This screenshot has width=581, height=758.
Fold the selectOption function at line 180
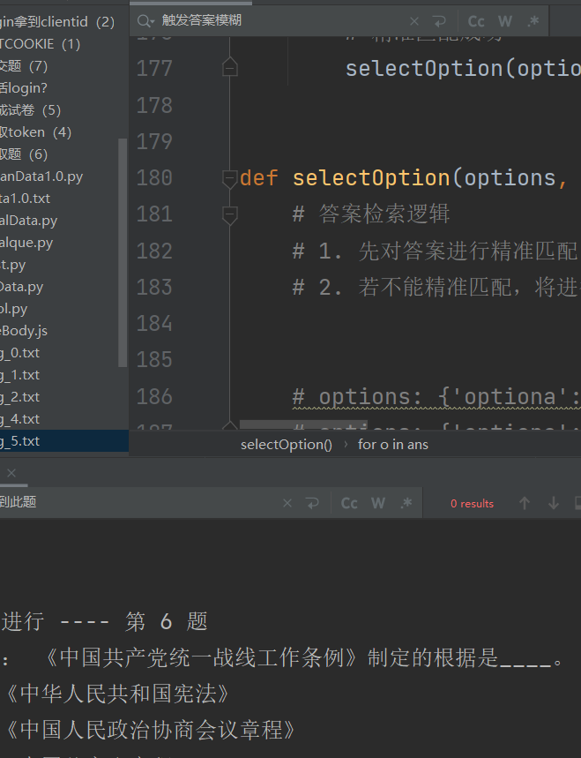[229, 178]
